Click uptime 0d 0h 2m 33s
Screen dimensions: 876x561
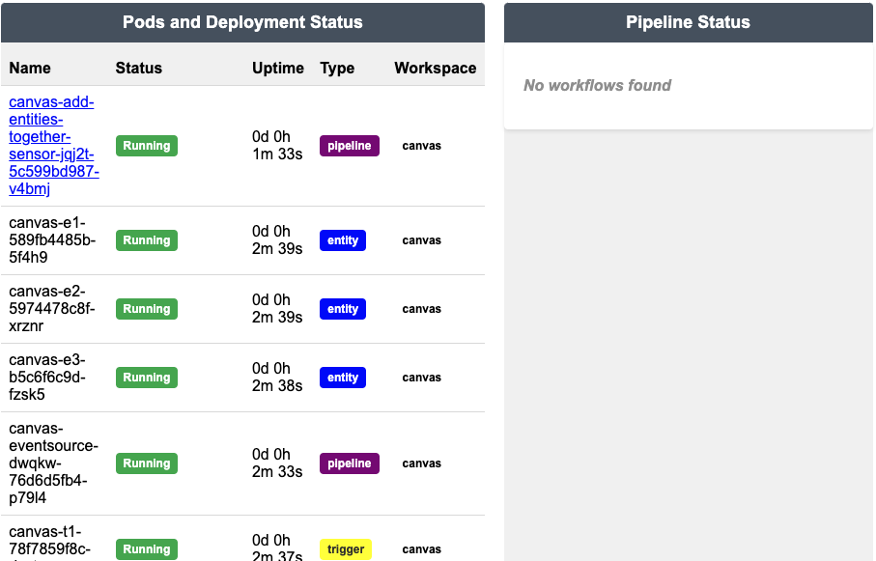pyautogui.click(x=277, y=463)
